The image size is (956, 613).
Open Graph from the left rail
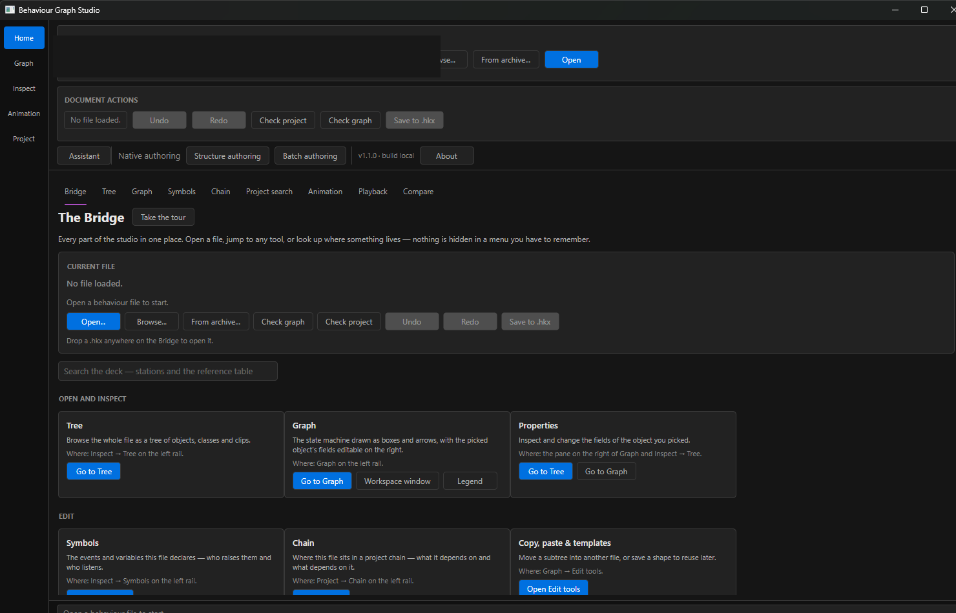click(x=24, y=63)
